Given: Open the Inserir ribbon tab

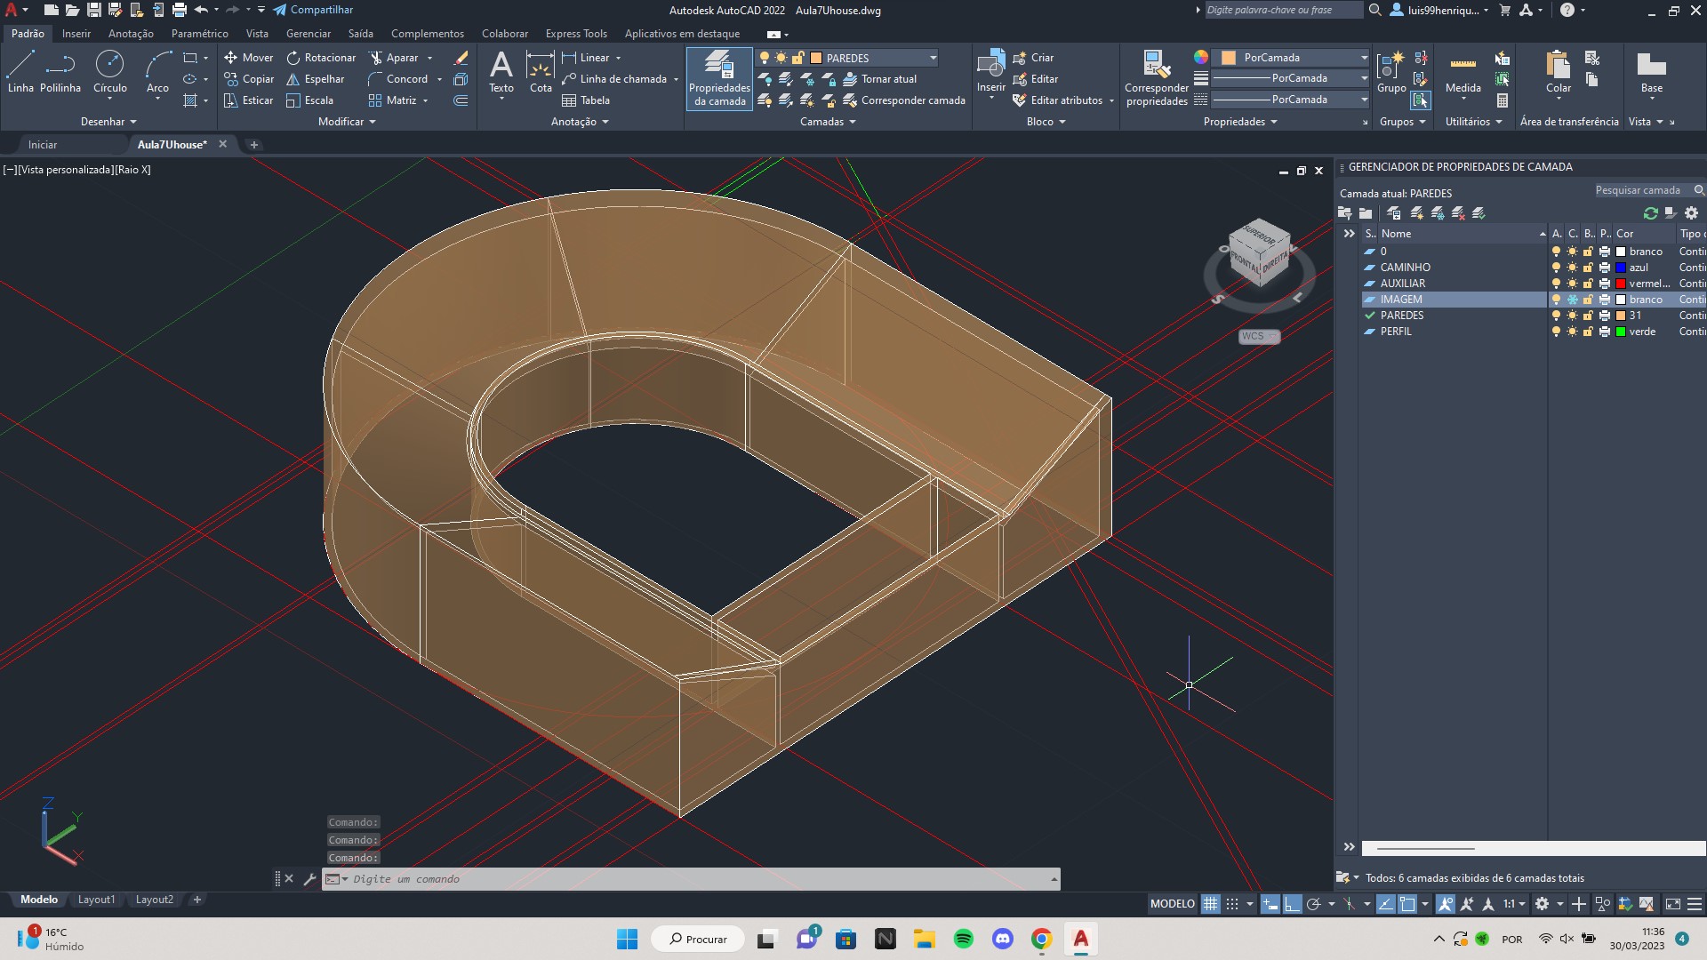Looking at the screenshot, I should pyautogui.click(x=76, y=34).
